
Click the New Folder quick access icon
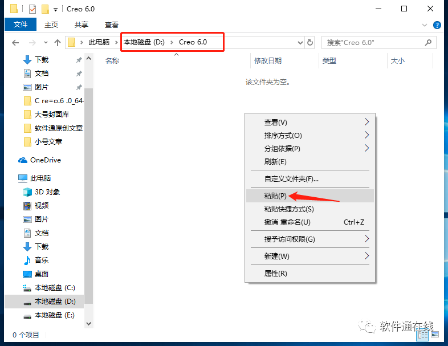coord(45,9)
